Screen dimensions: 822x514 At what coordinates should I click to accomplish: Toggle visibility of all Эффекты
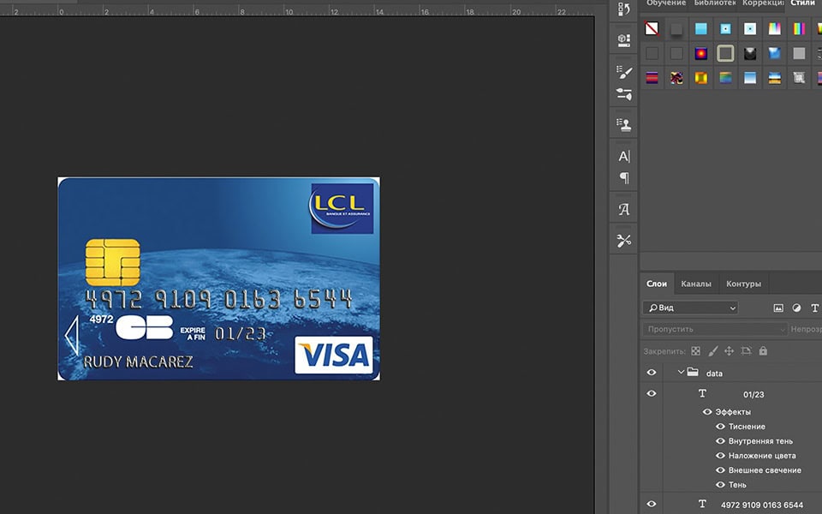pyautogui.click(x=707, y=412)
